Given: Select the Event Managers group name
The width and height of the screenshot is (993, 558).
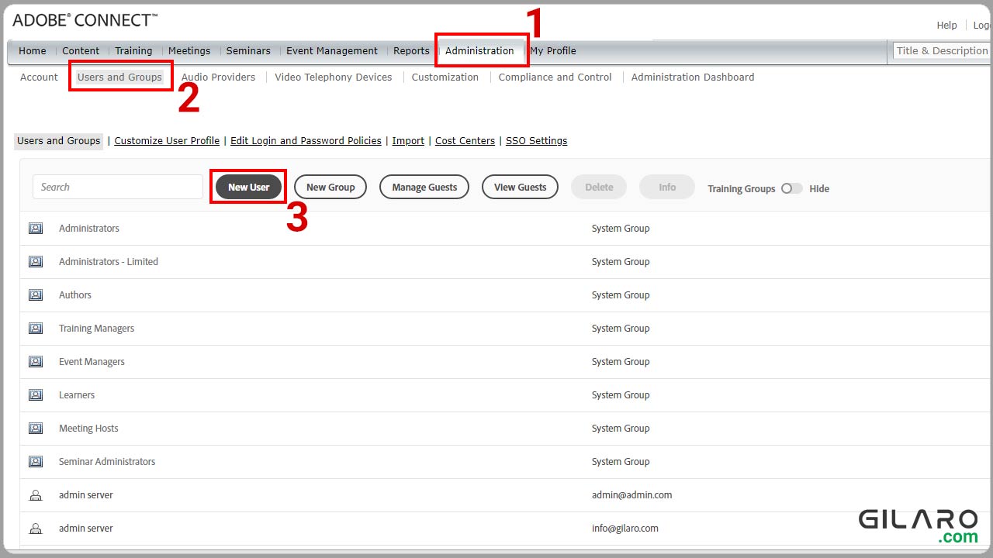Looking at the screenshot, I should [x=92, y=362].
